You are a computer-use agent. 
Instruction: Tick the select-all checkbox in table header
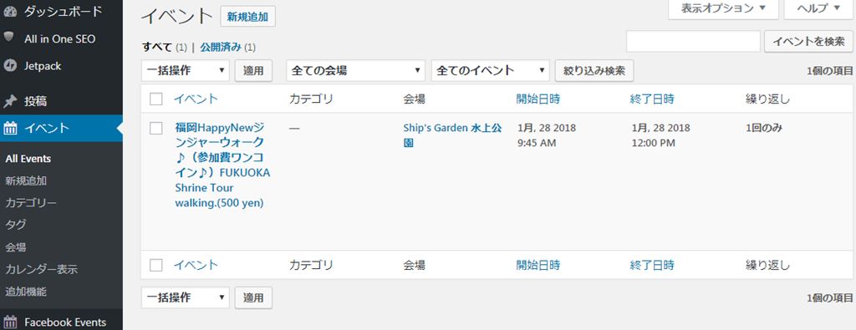[156, 99]
